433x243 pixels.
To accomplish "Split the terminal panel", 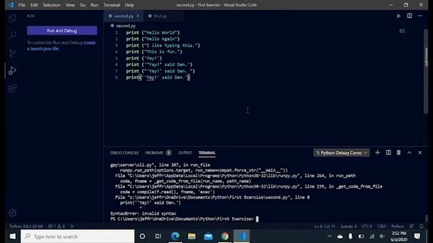I will click(x=388, y=153).
